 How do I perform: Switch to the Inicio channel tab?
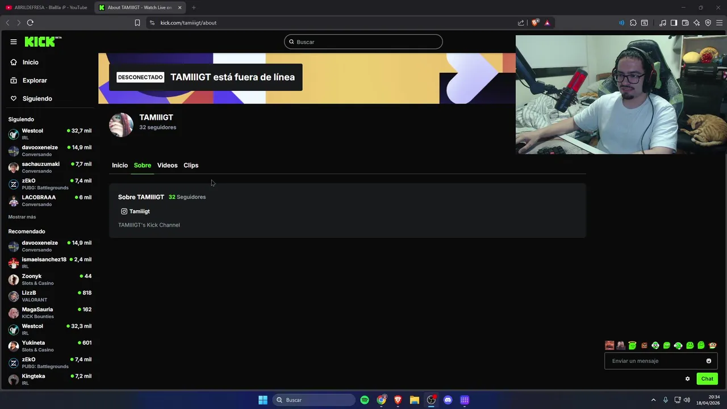tap(120, 165)
